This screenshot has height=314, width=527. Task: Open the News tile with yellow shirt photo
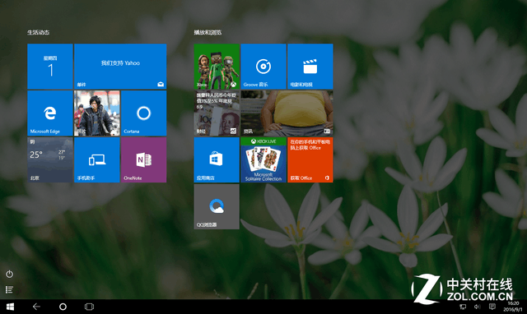[287, 113]
